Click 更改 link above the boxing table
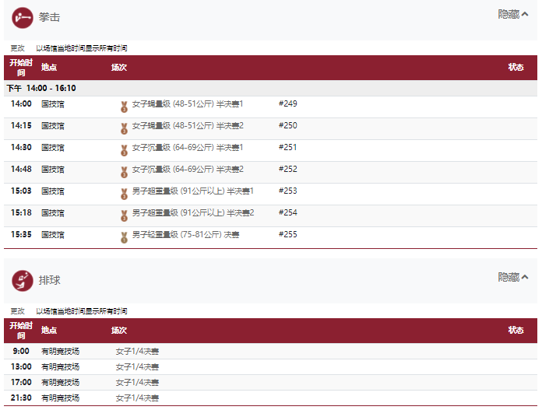 17,48
